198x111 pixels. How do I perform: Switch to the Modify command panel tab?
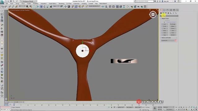(x=164, y=10)
